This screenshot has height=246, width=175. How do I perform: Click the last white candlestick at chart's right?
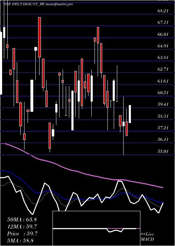click(x=130, y=114)
